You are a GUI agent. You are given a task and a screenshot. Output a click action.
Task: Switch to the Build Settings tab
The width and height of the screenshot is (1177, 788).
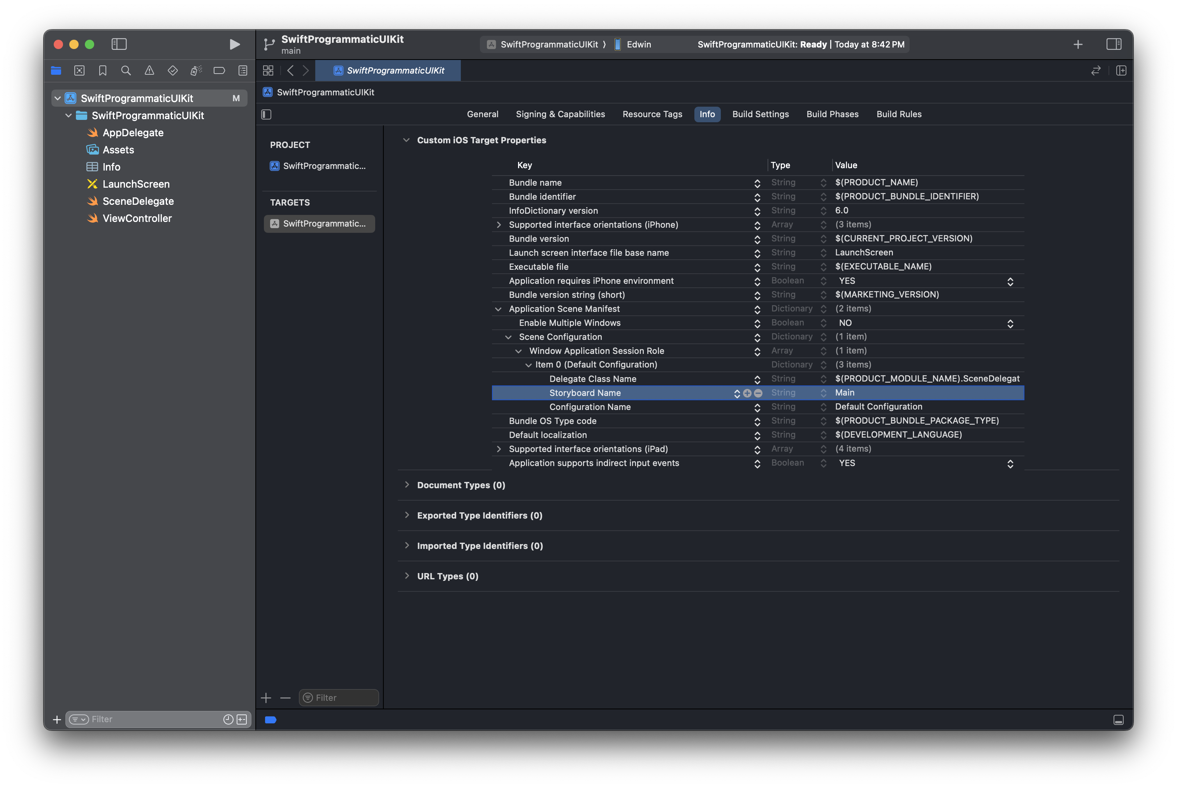[760, 114]
